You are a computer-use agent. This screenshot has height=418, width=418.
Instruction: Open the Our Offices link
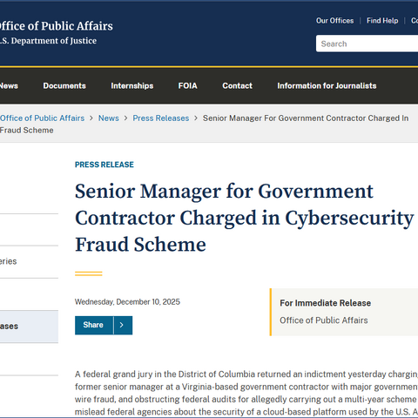coord(334,21)
